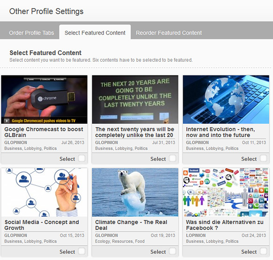The height and width of the screenshot is (260, 273).
Task: Open the Google Chromecast video thumbnail
Action: pos(44,99)
